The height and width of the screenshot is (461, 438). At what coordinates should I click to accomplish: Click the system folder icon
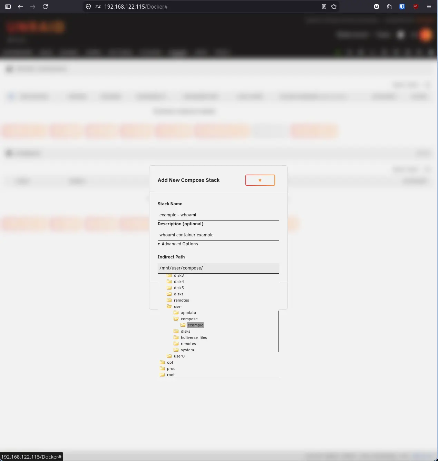click(176, 350)
